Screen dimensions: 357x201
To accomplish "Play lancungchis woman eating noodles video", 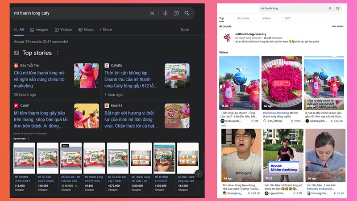I will (326, 155).
